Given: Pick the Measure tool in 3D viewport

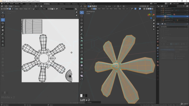Looking at the screenshot, I should point(82,38).
